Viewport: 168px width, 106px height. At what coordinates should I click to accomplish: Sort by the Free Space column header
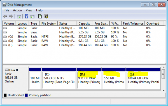[101, 23]
